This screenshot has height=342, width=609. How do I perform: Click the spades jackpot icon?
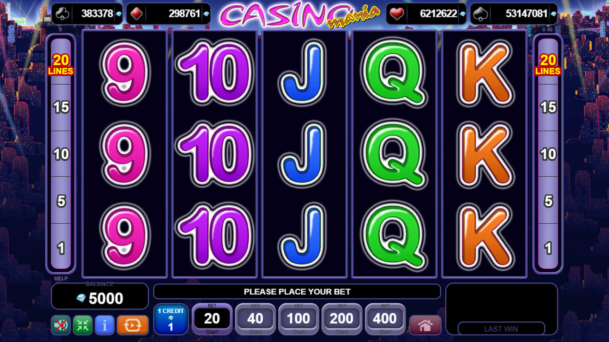[481, 14]
